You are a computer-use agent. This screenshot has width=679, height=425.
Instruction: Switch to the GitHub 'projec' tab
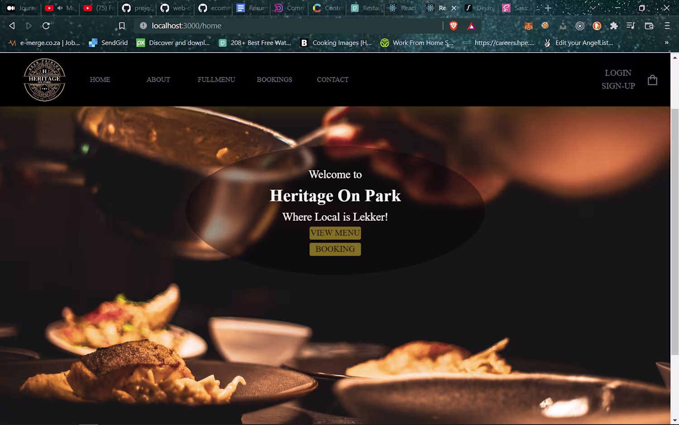point(138,8)
